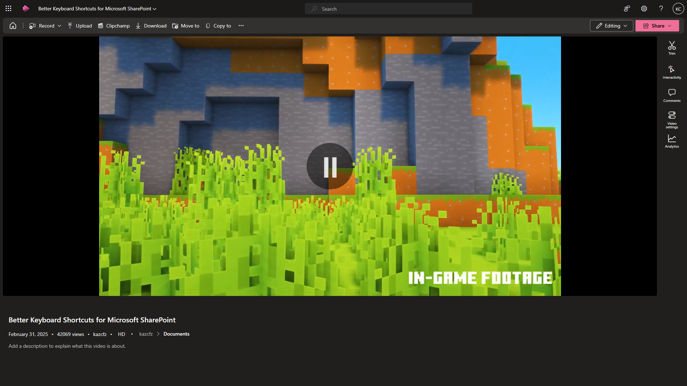The image size is (687, 386).
Task: Open more options ellipsis menu
Action: [x=241, y=26]
